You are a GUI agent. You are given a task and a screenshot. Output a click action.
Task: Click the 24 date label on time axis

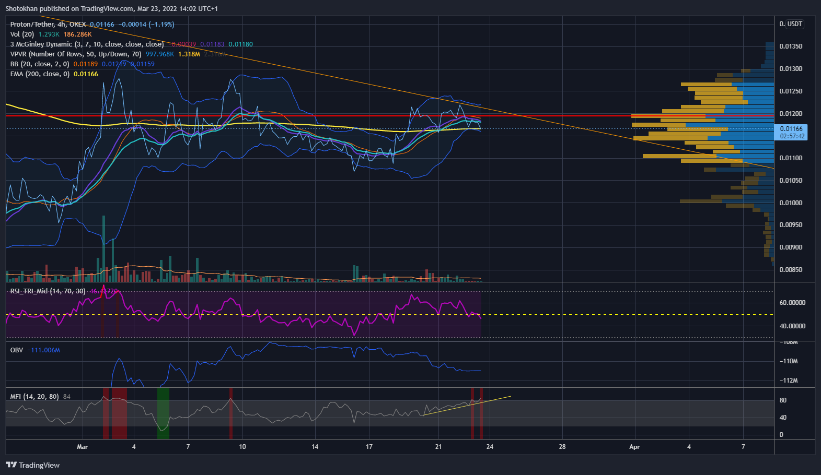(x=490, y=447)
